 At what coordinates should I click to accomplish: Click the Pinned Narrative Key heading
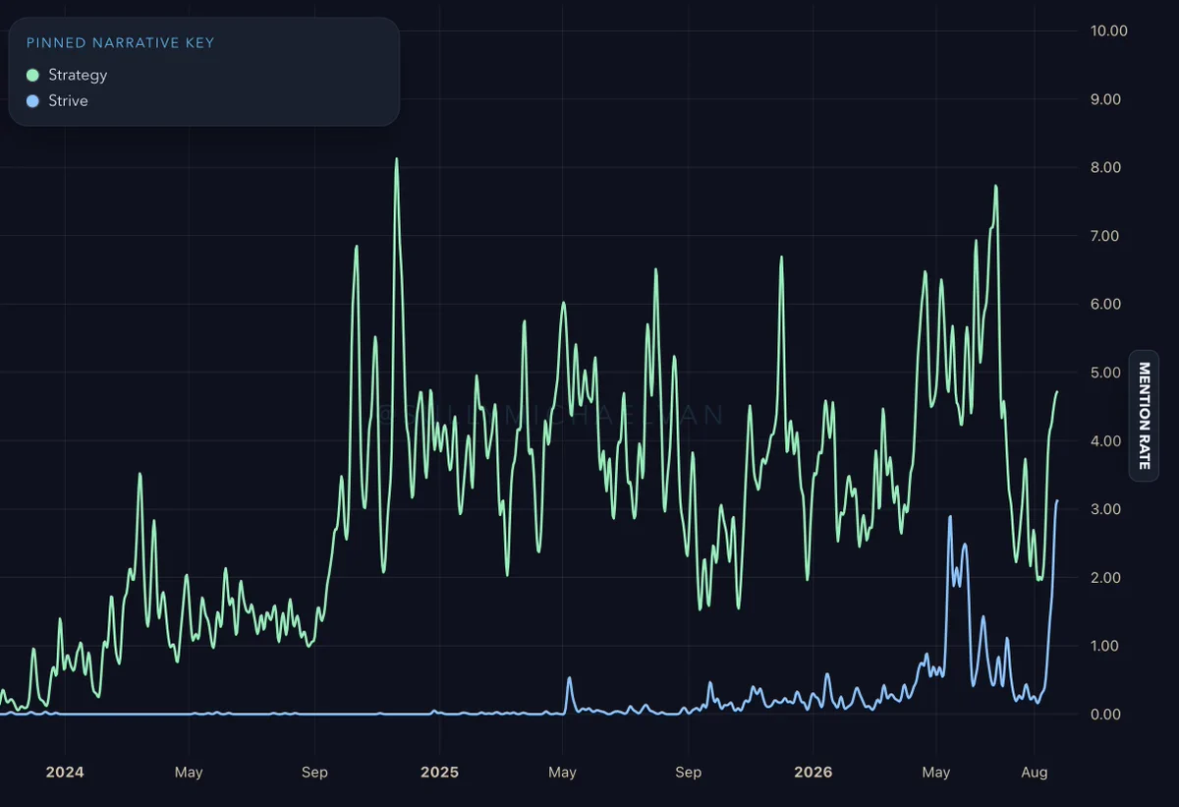120,42
